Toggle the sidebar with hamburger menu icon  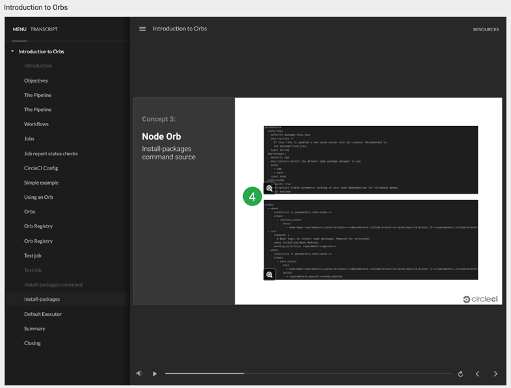coord(142,29)
